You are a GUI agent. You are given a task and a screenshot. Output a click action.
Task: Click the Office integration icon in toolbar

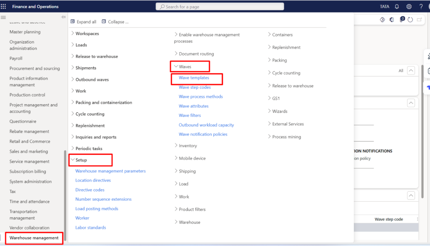392,20
